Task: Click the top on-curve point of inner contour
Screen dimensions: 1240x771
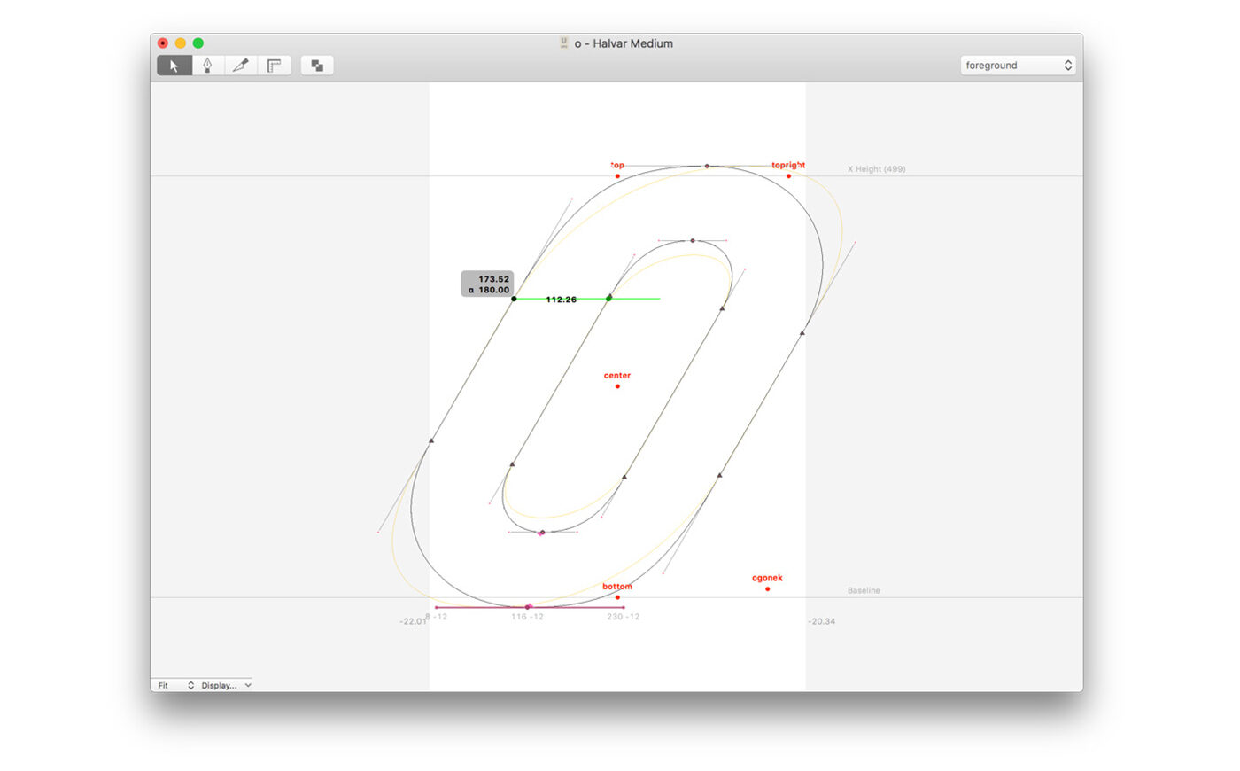Action: [x=693, y=240]
